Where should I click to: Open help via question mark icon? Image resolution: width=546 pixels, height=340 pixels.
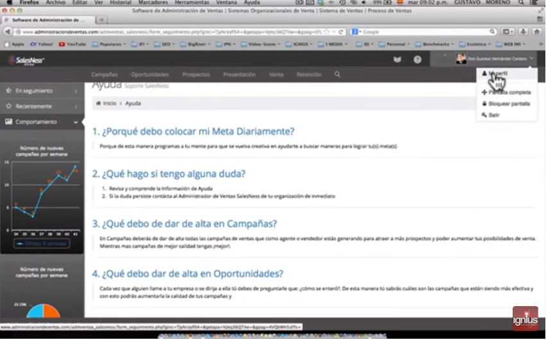pos(417,60)
